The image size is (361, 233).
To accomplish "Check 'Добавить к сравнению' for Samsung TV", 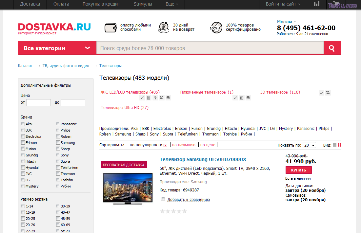I will [x=163, y=199].
